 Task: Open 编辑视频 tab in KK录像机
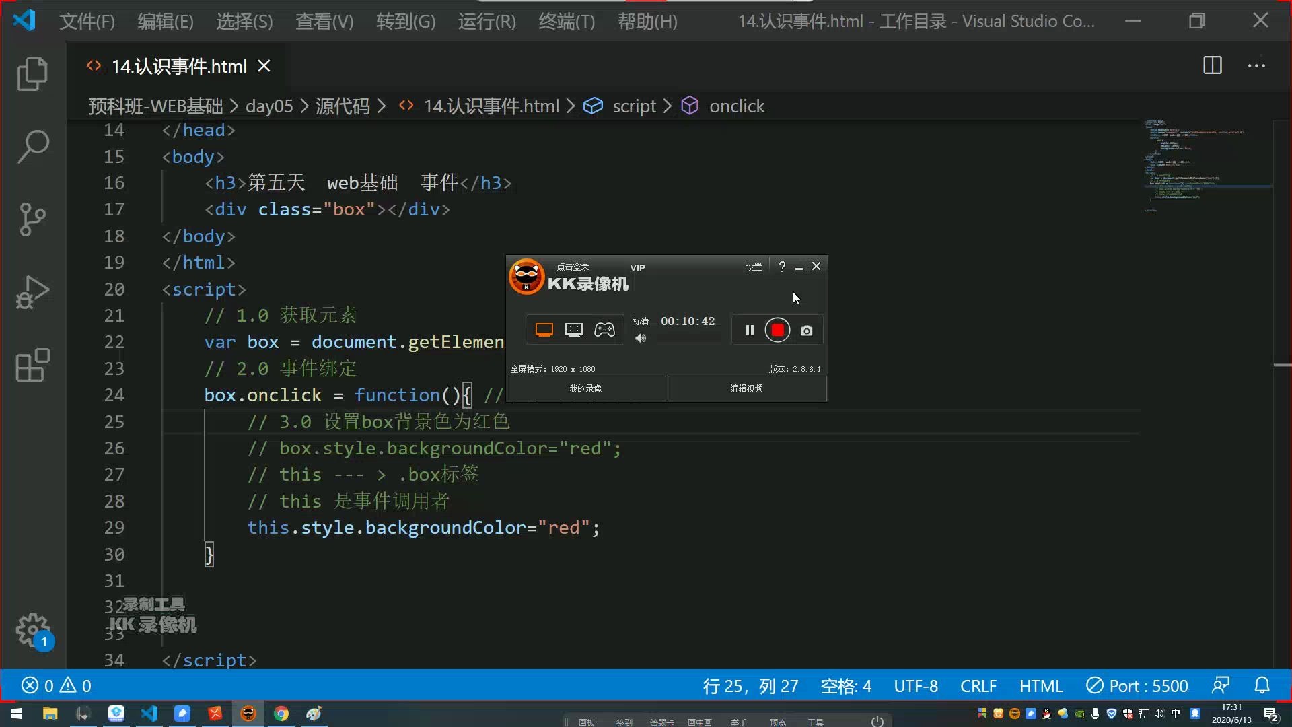746,388
